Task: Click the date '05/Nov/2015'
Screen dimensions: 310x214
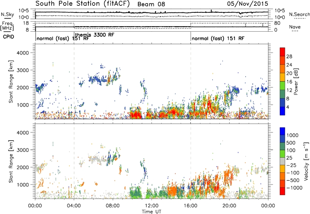Action: [248, 4]
